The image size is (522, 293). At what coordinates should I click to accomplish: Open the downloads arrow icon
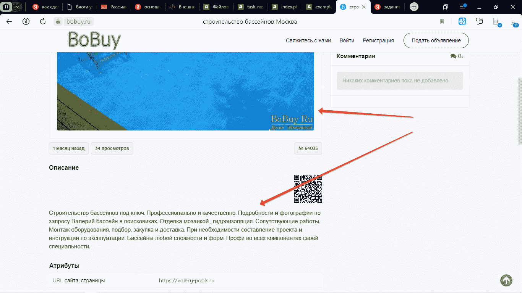coord(513,22)
